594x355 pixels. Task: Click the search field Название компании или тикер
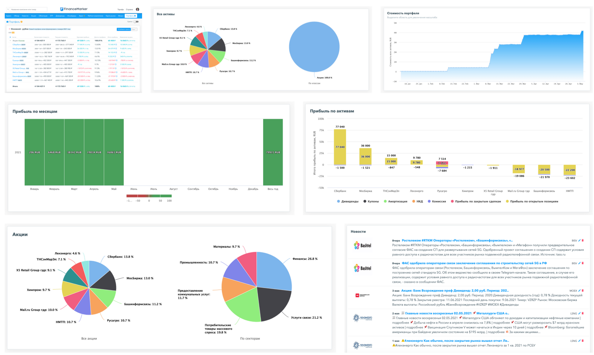pos(29,9)
